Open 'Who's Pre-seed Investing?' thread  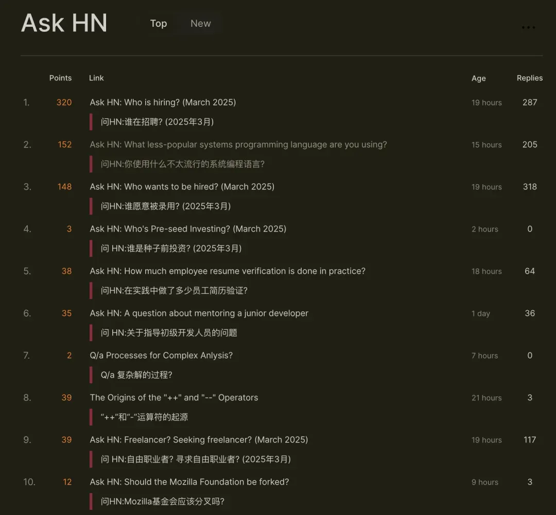point(188,229)
